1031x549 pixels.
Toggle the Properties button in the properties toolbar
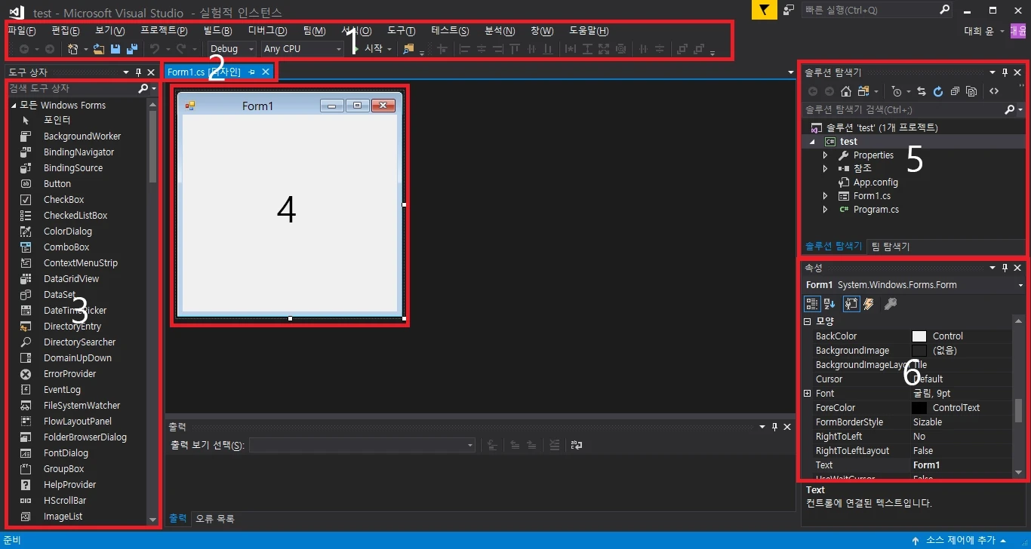point(851,304)
